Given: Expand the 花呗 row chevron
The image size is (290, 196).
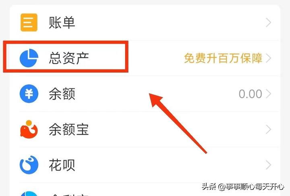Looking at the screenshot, I should 268,165.
